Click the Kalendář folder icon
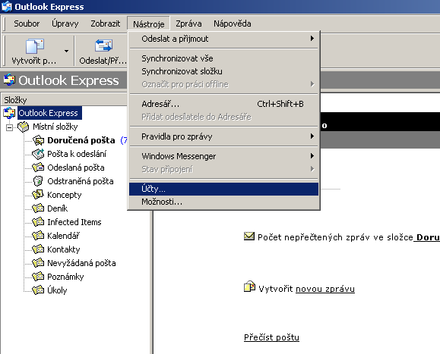The height and width of the screenshot is (354, 440). click(x=38, y=236)
